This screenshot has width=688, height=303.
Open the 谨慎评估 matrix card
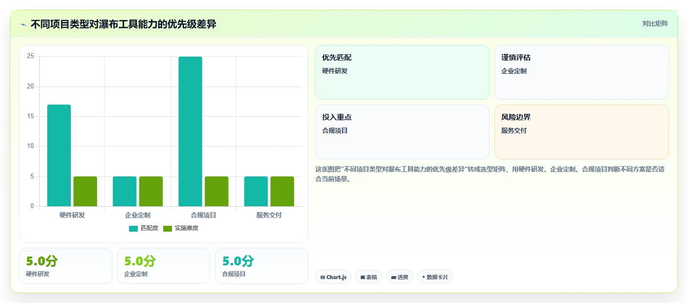581,72
